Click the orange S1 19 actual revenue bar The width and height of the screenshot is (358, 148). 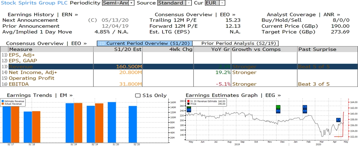pos(78,123)
